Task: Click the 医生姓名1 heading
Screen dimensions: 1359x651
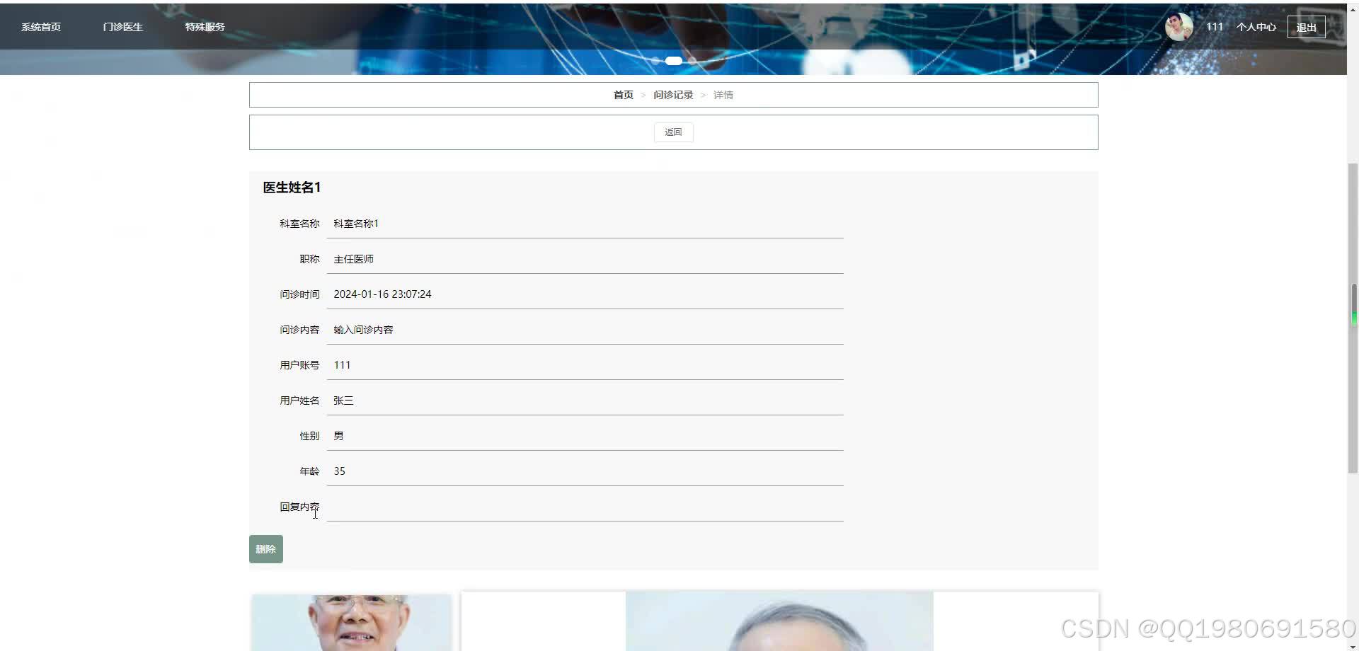Action: (292, 188)
